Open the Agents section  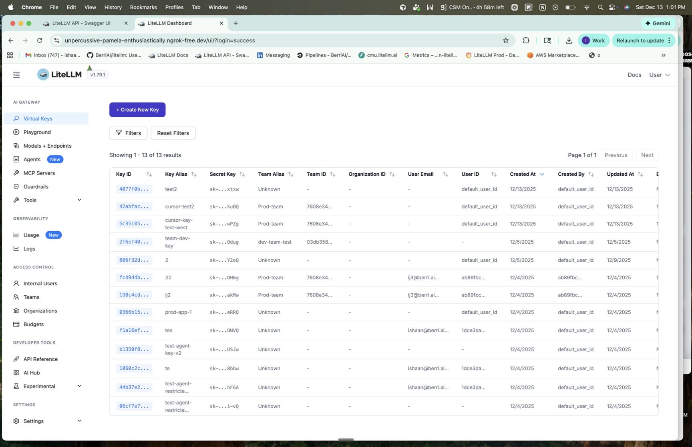(32, 159)
